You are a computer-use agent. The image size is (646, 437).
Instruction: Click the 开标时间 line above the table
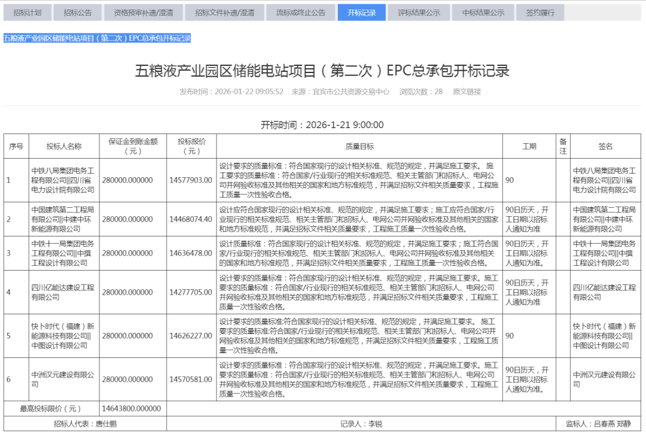tap(322, 125)
